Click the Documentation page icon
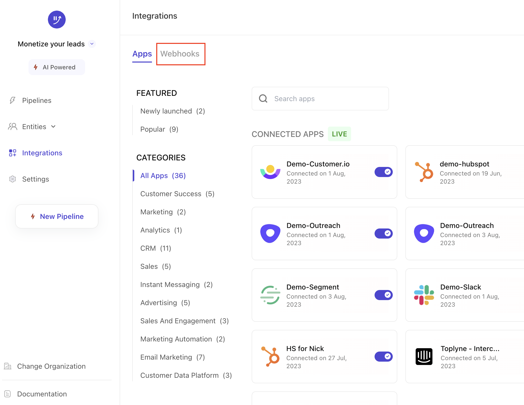This screenshot has width=524, height=405. coord(8,394)
